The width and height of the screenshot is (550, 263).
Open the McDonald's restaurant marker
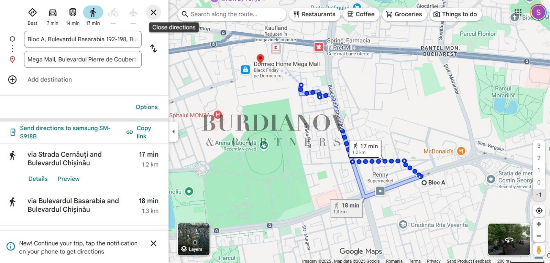click(x=461, y=151)
